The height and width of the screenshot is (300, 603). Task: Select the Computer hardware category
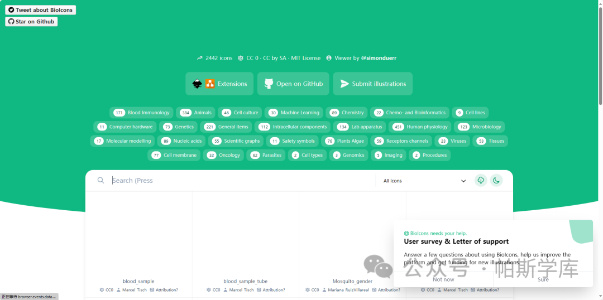(125, 127)
